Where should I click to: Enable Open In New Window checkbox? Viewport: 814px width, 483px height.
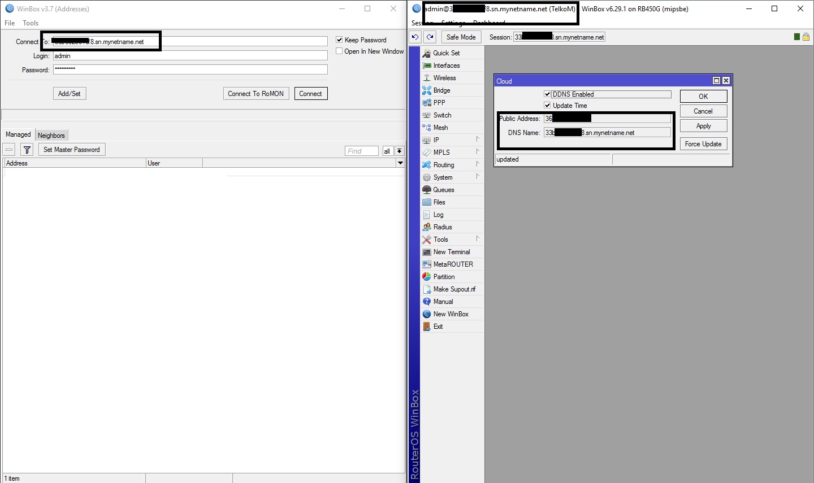click(339, 51)
